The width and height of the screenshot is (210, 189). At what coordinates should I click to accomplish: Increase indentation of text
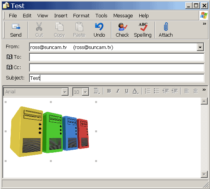(175, 91)
